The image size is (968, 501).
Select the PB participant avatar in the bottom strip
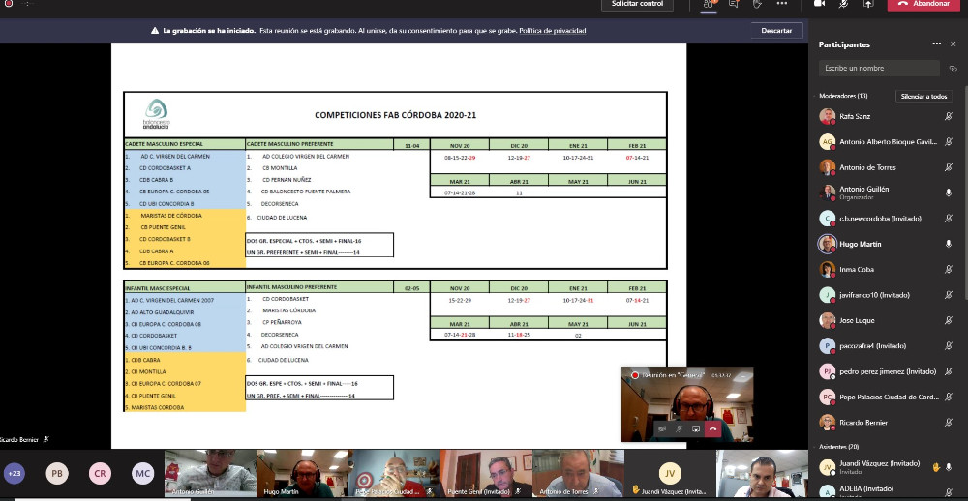(57, 474)
